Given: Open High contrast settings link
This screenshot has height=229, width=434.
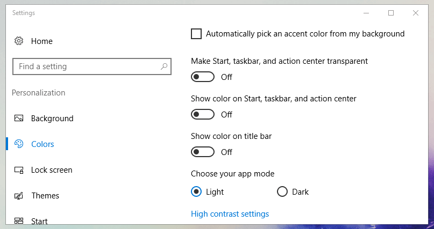Looking at the screenshot, I should tap(230, 214).
